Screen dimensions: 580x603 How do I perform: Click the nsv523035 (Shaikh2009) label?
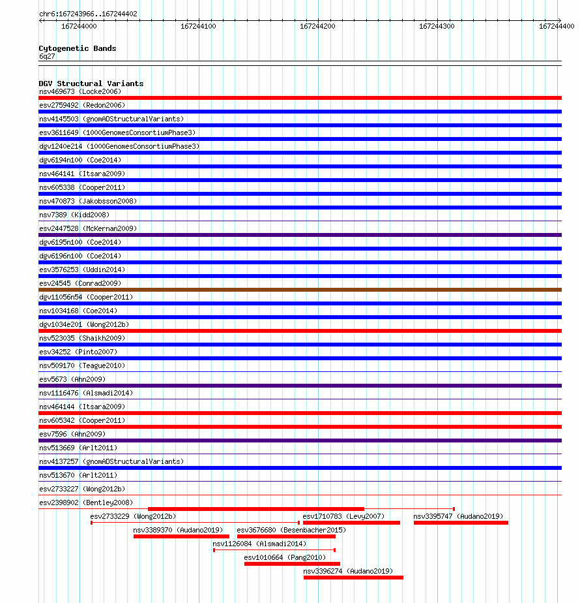pos(82,339)
